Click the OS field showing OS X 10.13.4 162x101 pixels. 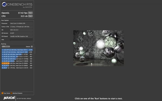coord(21,30)
